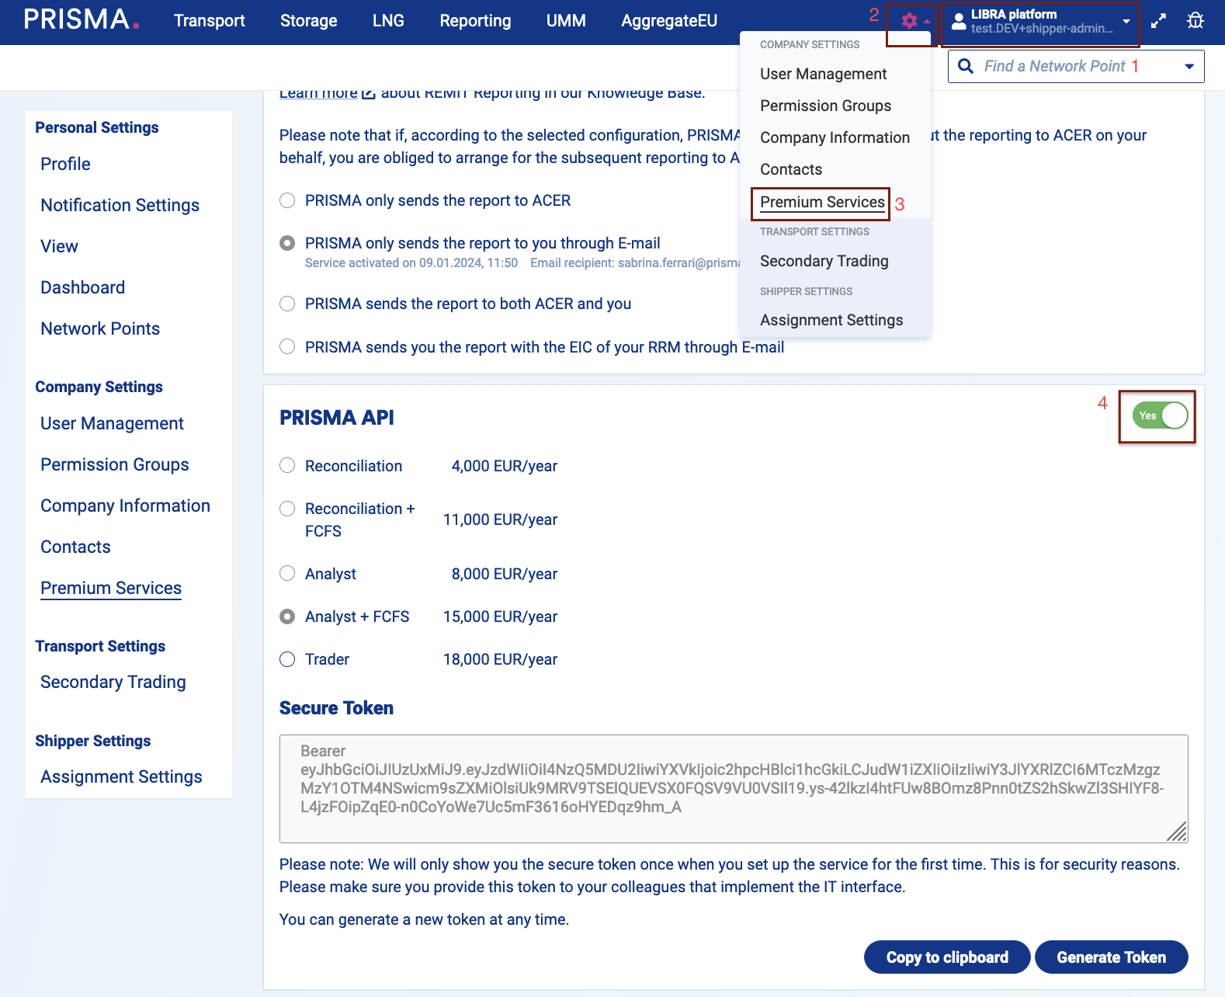The image size is (1225, 997).
Task: Open the UMM menu
Action: pyautogui.click(x=566, y=21)
